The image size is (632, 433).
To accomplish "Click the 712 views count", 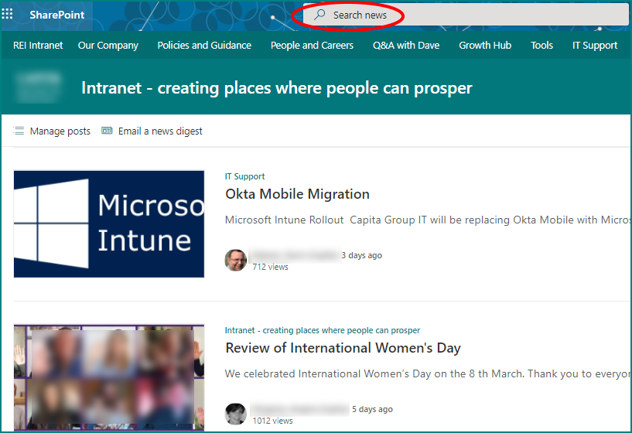I will [x=270, y=267].
